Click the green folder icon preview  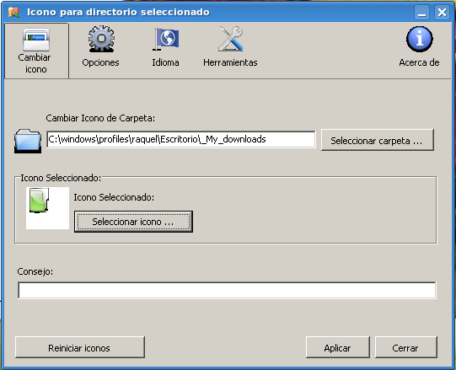[39, 200]
